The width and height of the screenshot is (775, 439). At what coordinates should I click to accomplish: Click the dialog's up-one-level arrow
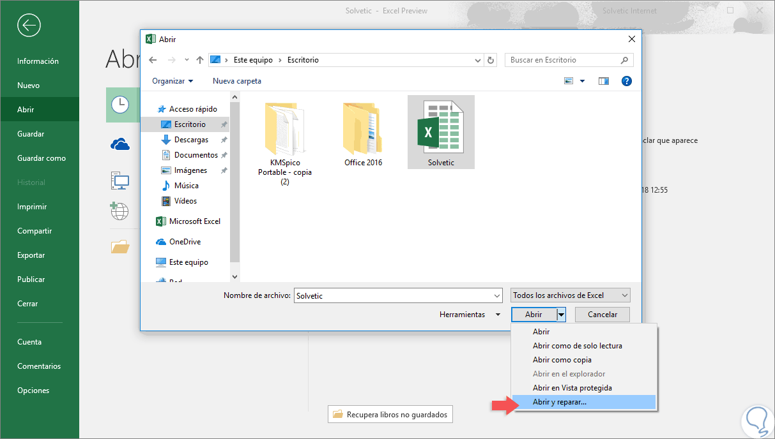(200, 60)
